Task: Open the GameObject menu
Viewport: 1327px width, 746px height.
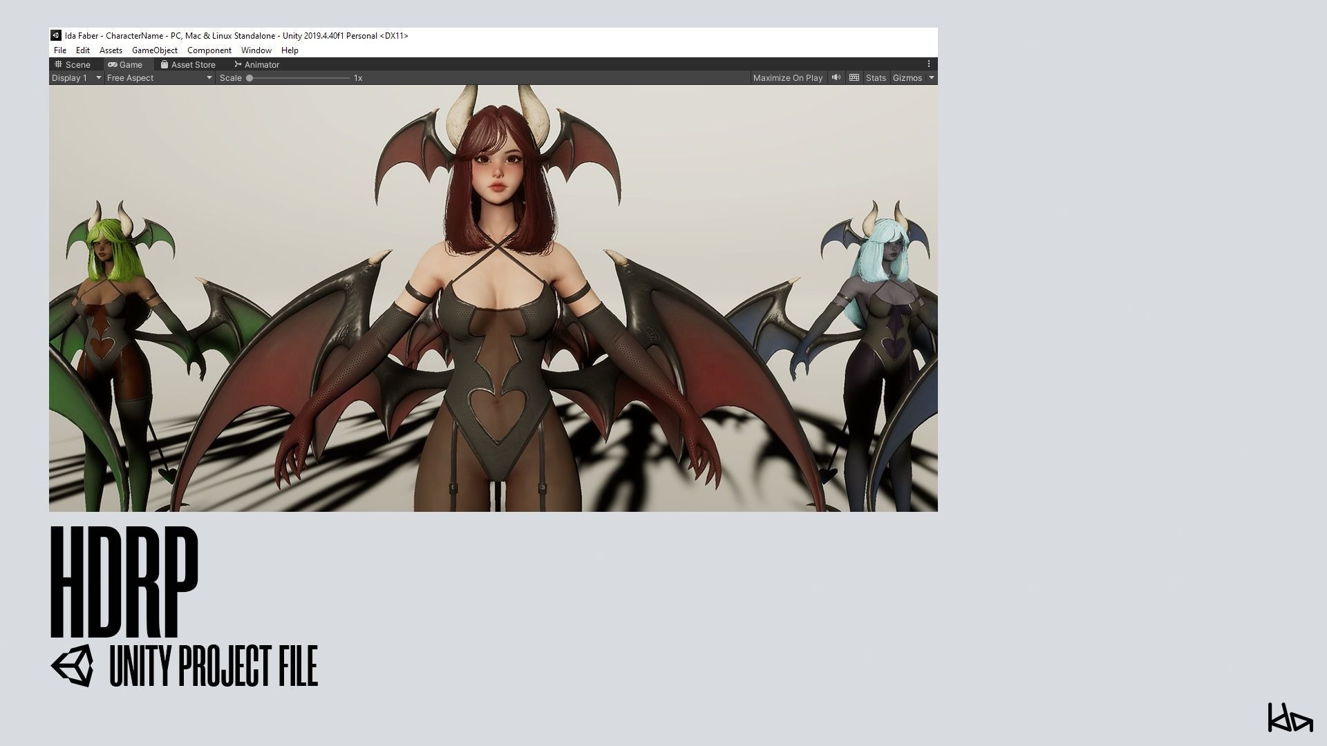Action: [155, 50]
